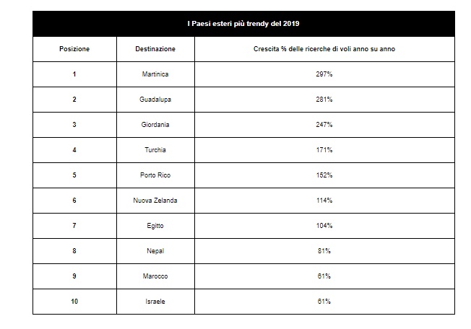Click the 81% value for Nepal
471x329 pixels.
click(324, 251)
